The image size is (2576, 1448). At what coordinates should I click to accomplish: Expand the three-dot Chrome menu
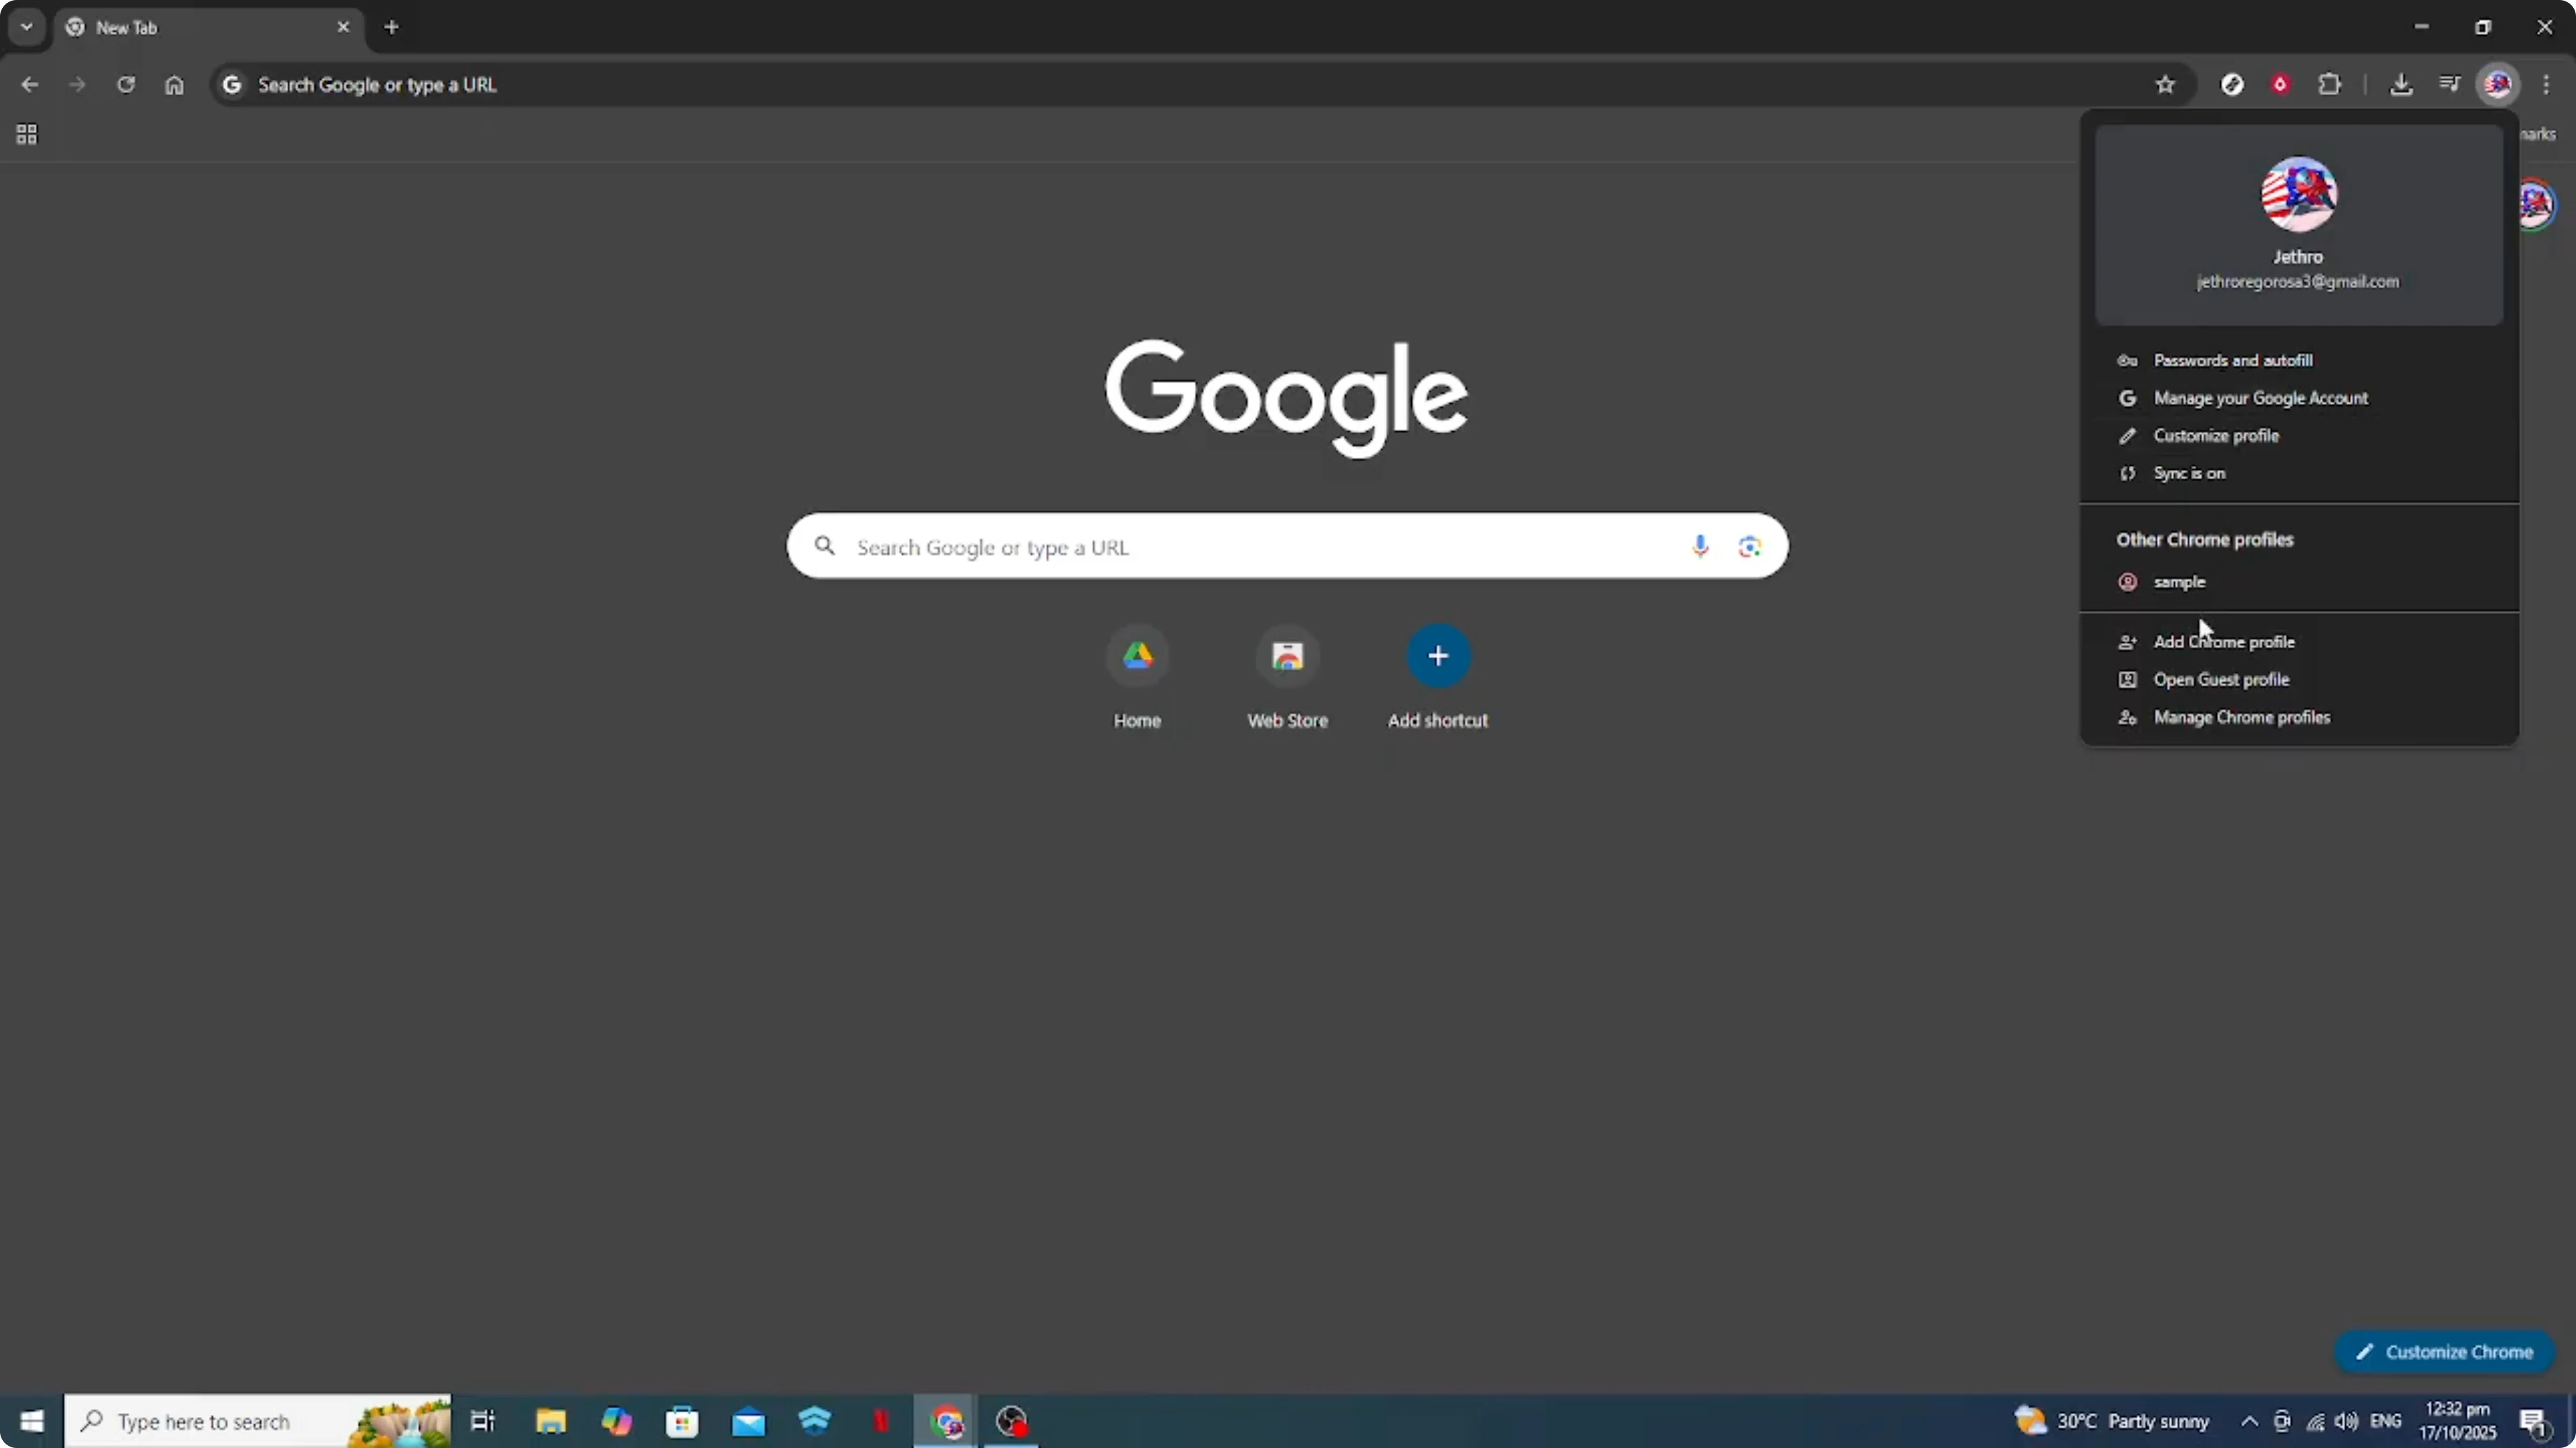[2547, 84]
